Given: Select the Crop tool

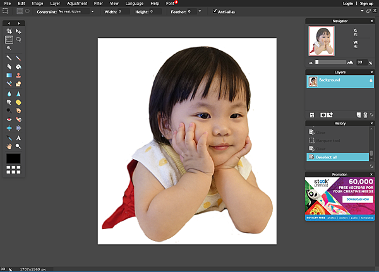Looking at the screenshot, I should 9,31.
